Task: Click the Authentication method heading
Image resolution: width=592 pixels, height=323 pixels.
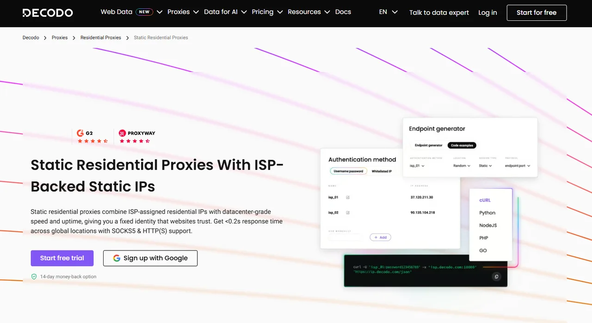Action: 362,160
